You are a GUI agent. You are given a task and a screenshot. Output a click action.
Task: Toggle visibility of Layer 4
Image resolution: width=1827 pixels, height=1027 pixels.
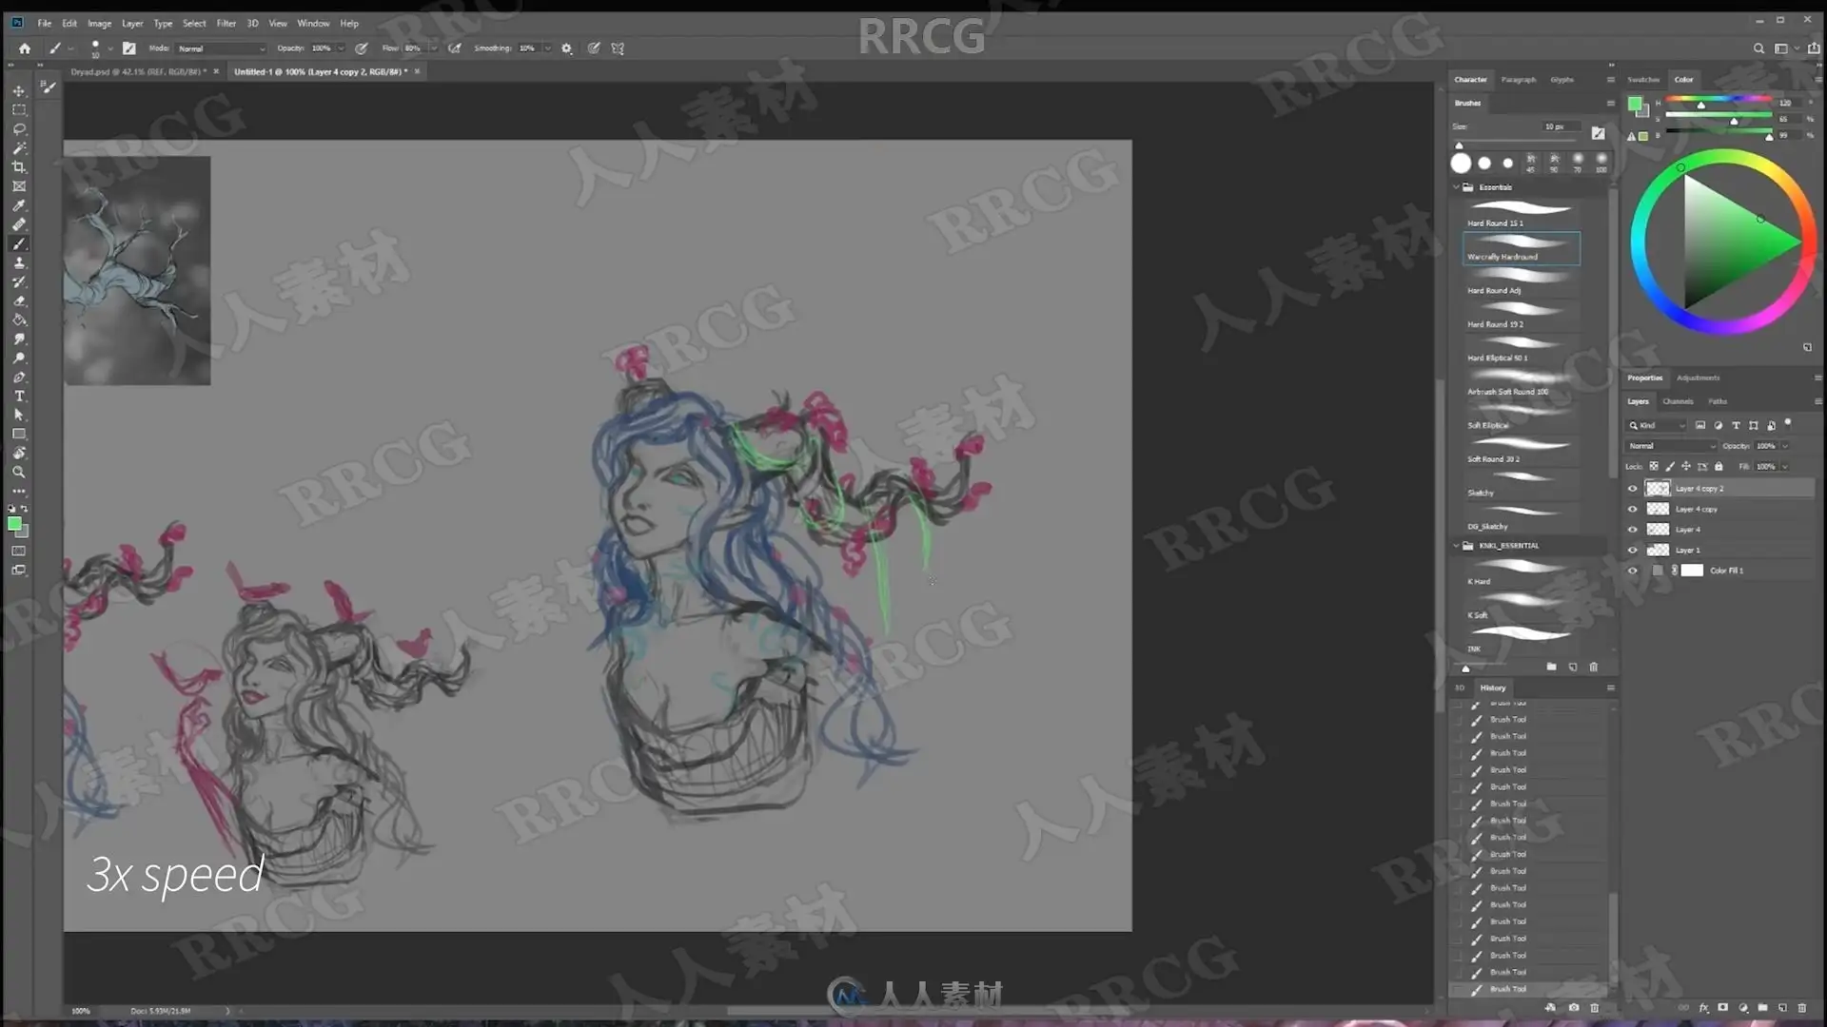pyautogui.click(x=1633, y=530)
